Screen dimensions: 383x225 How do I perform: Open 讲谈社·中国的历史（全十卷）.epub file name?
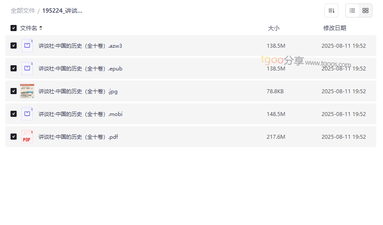click(x=80, y=68)
